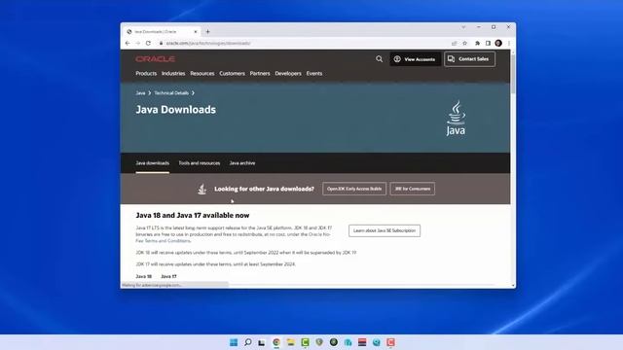
Task: Open File Explorer from the taskbar
Action: 290,342
